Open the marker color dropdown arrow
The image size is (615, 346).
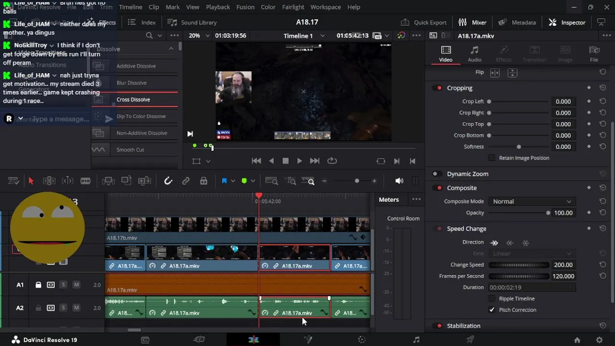[x=253, y=181]
